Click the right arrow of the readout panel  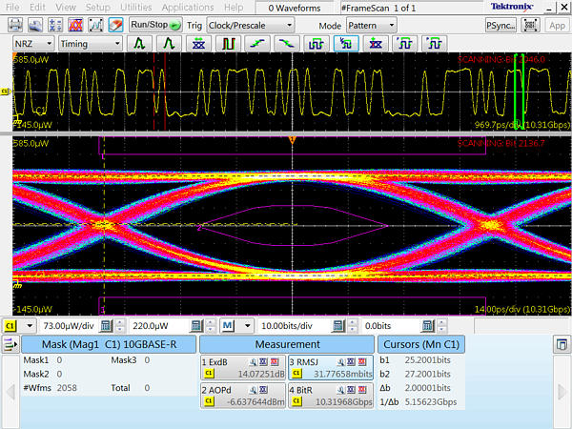[562, 391]
